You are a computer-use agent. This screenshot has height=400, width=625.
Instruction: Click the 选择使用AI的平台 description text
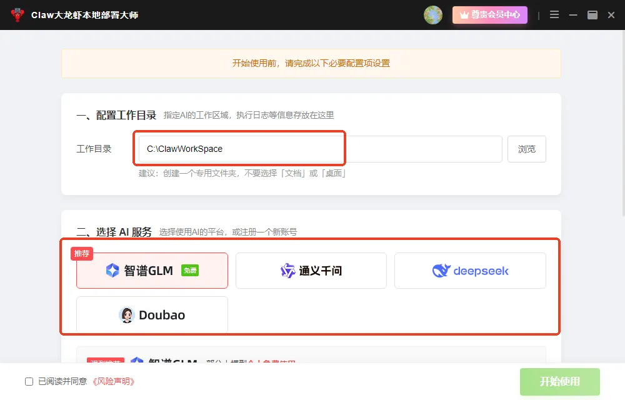tap(228, 232)
